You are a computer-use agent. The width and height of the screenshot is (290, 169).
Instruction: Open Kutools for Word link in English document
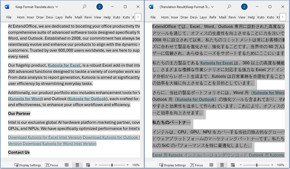tap(26, 99)
